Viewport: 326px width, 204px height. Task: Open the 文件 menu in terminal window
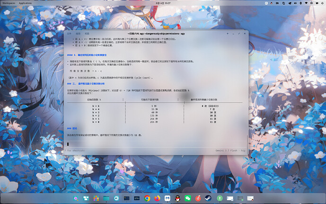[69, 34]
